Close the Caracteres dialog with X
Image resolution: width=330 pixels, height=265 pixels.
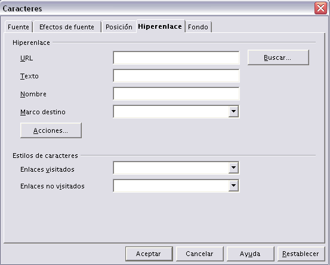320,8
